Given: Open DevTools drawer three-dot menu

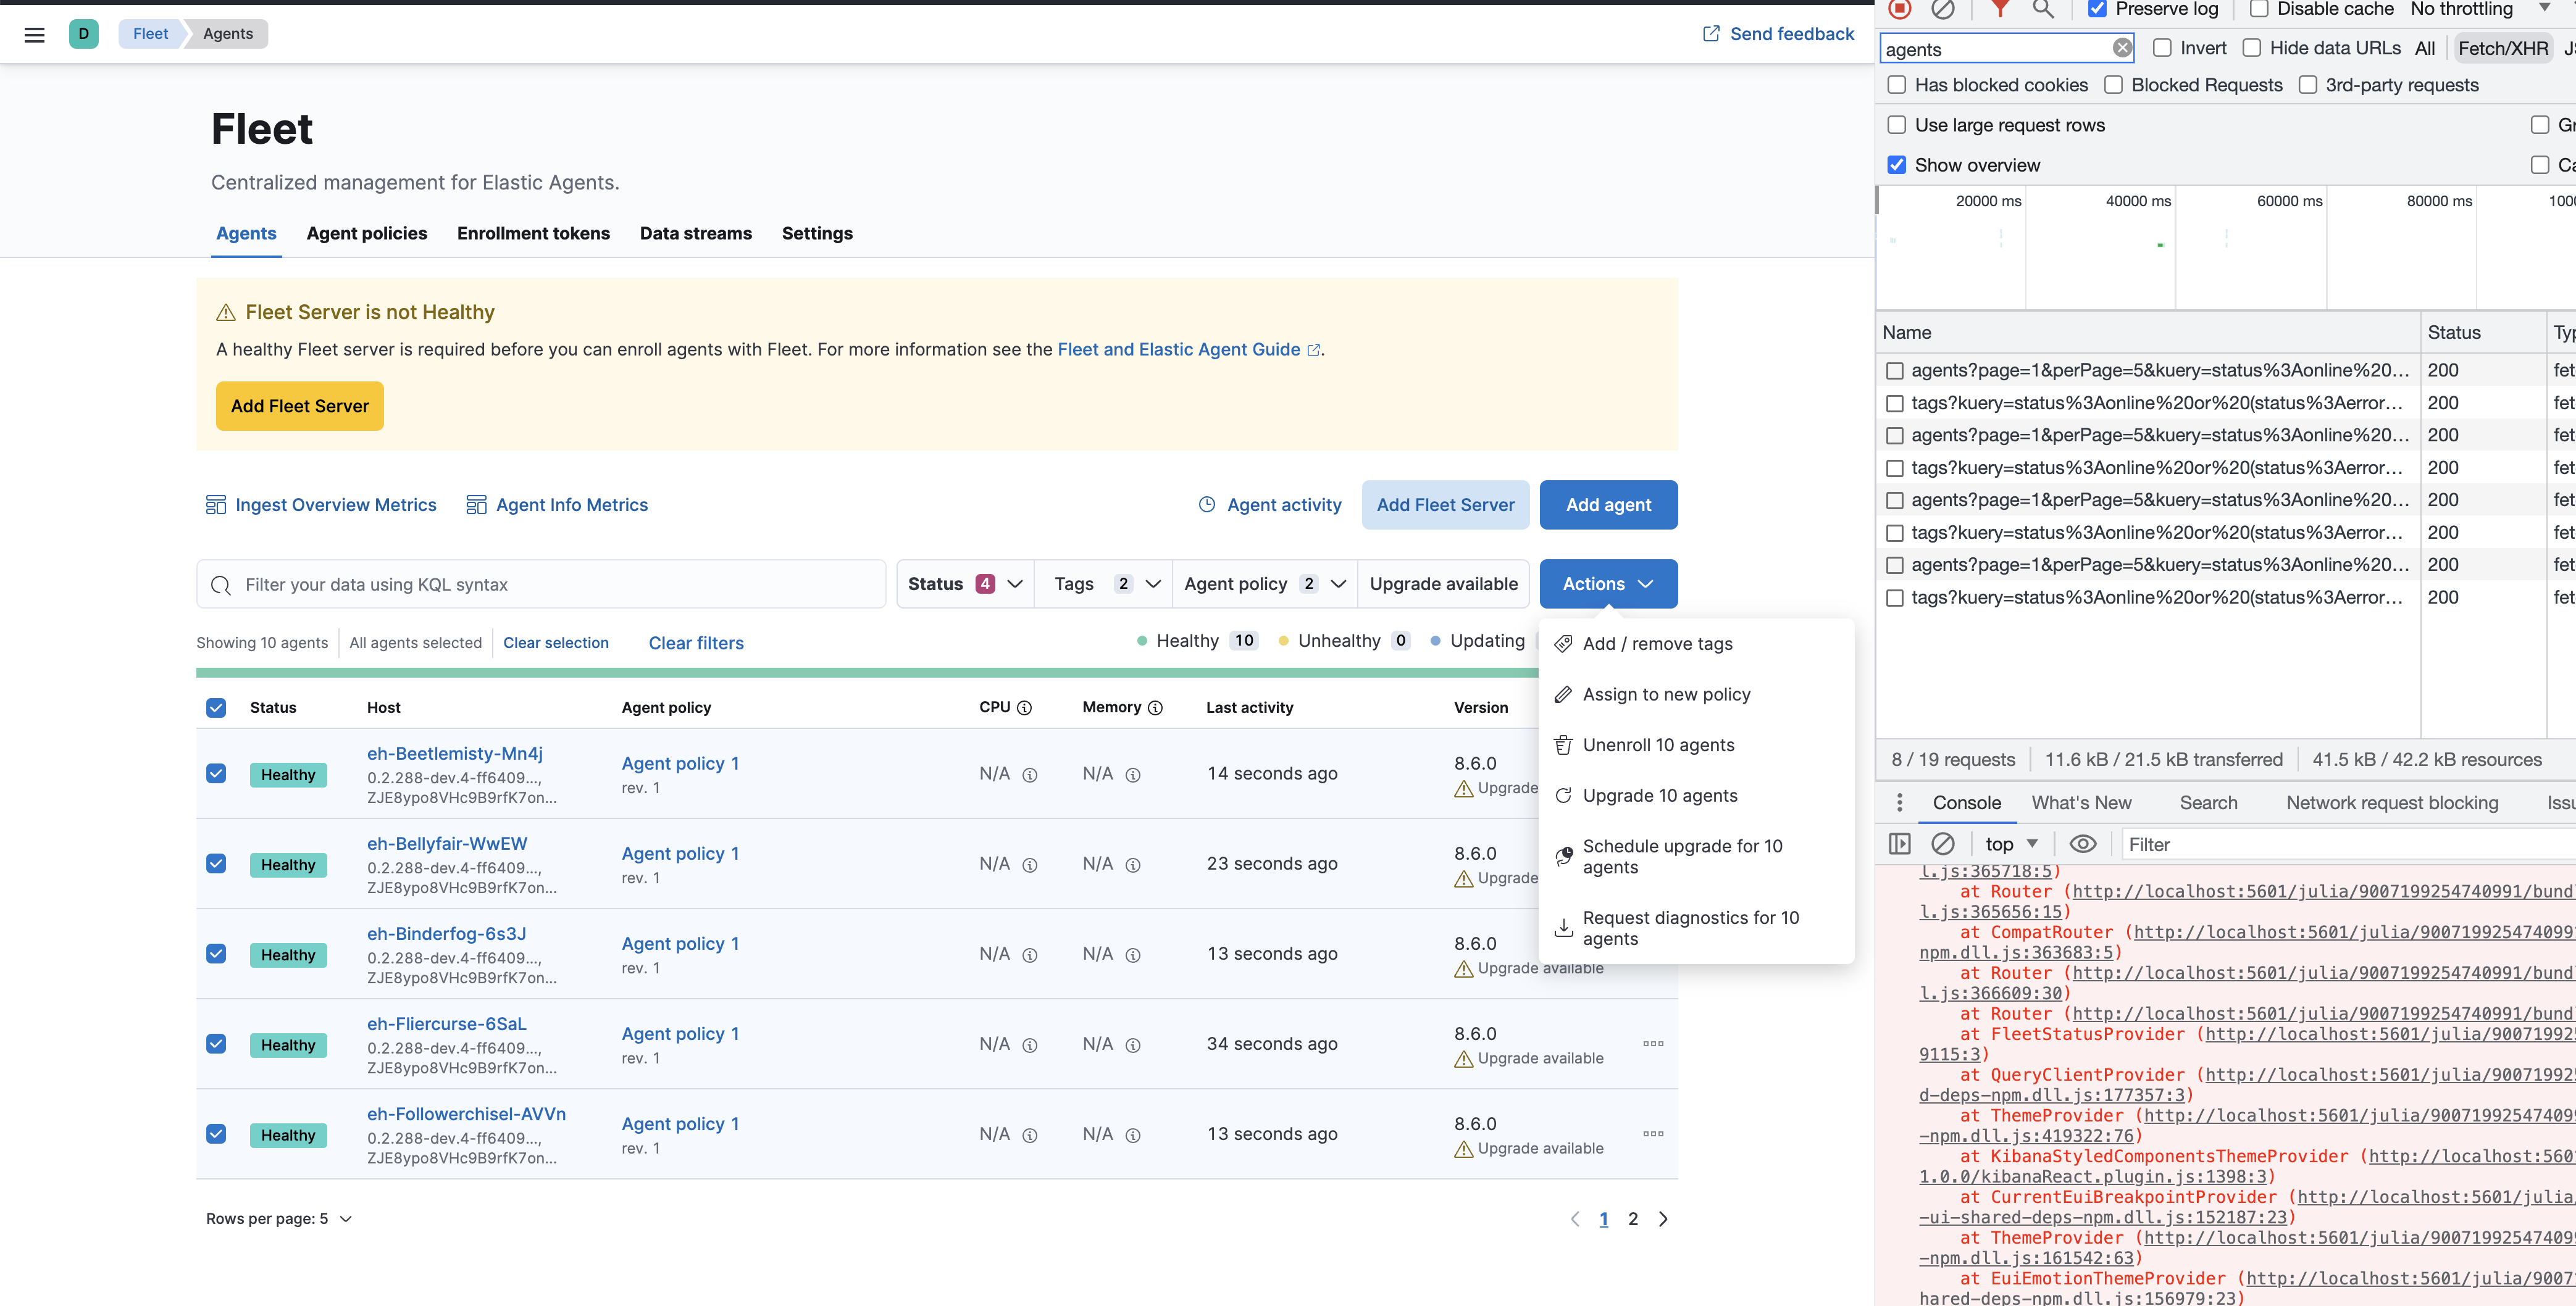Looking at the screenshot, I should (x=1900, y=802).
